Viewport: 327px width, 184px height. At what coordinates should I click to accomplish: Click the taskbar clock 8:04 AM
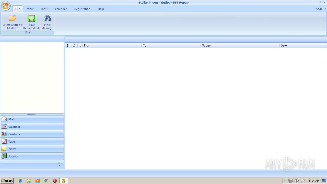point(314,181)
